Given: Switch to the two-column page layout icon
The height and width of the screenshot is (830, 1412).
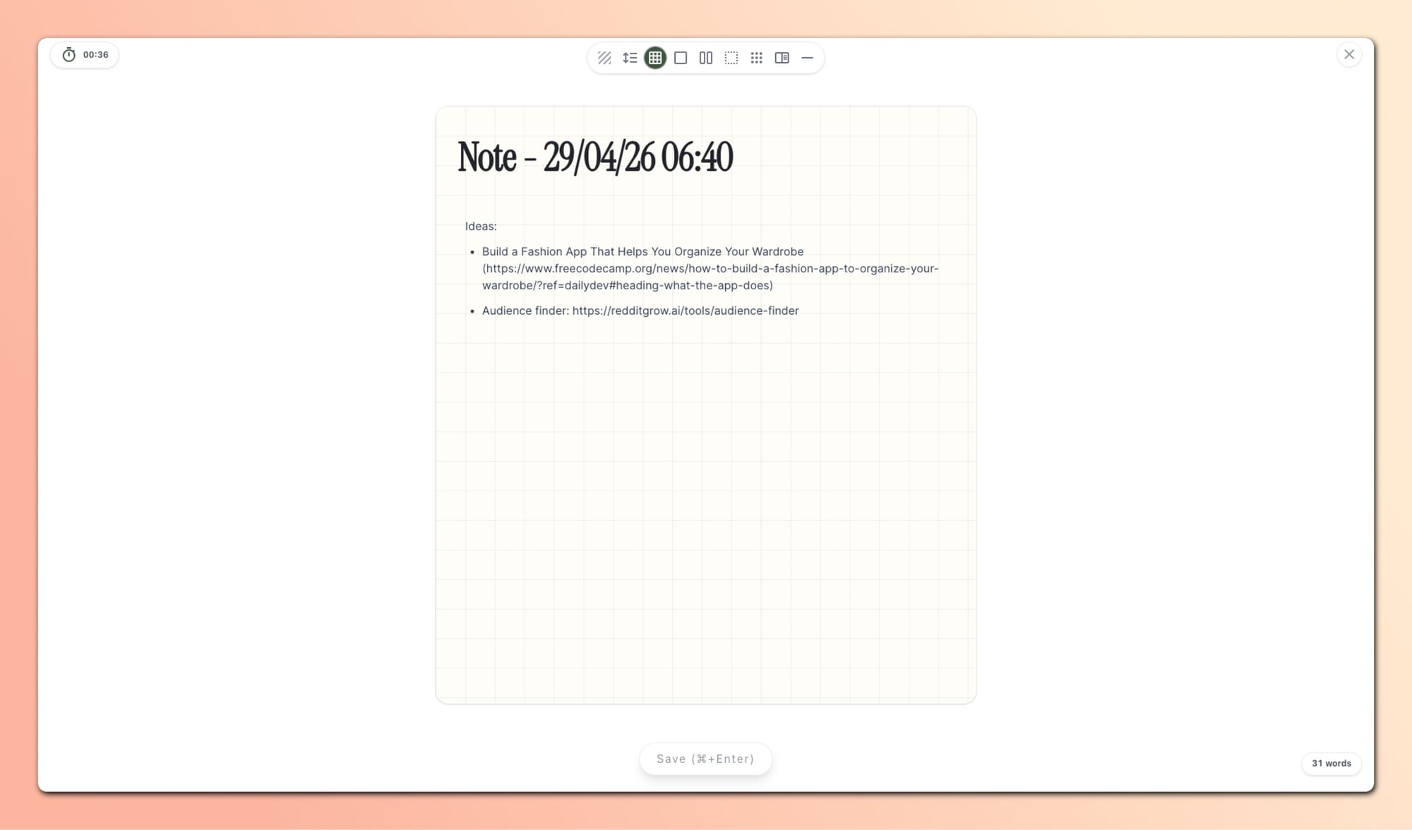Looking at the screenshot, I should [x=706, y=58].
